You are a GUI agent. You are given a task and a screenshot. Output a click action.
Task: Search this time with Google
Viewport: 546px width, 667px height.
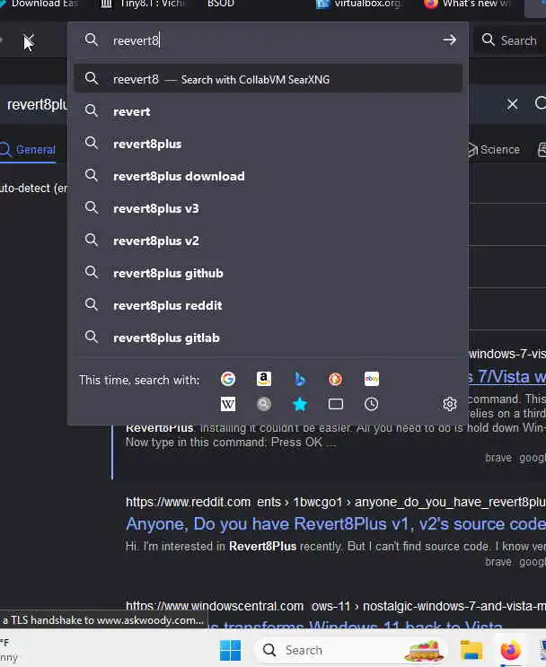(x=228, y=379)
